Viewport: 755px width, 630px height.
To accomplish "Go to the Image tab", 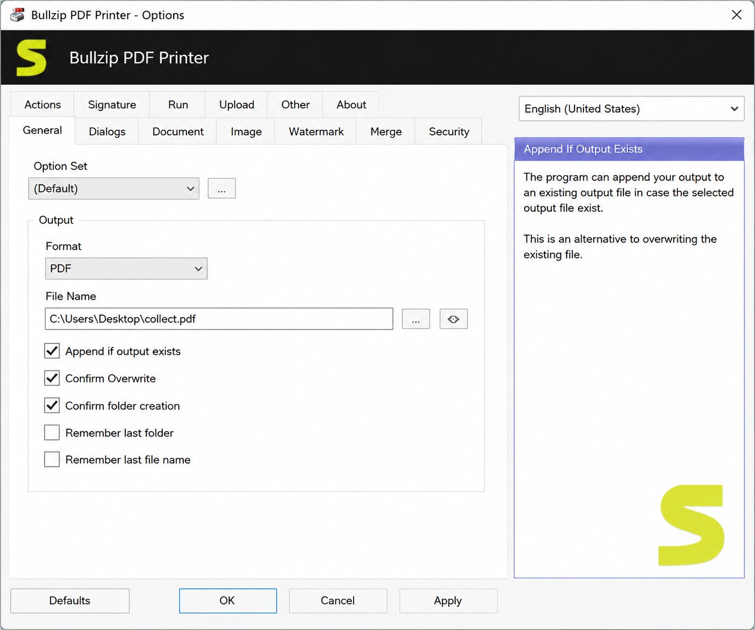I will (246, 132).
